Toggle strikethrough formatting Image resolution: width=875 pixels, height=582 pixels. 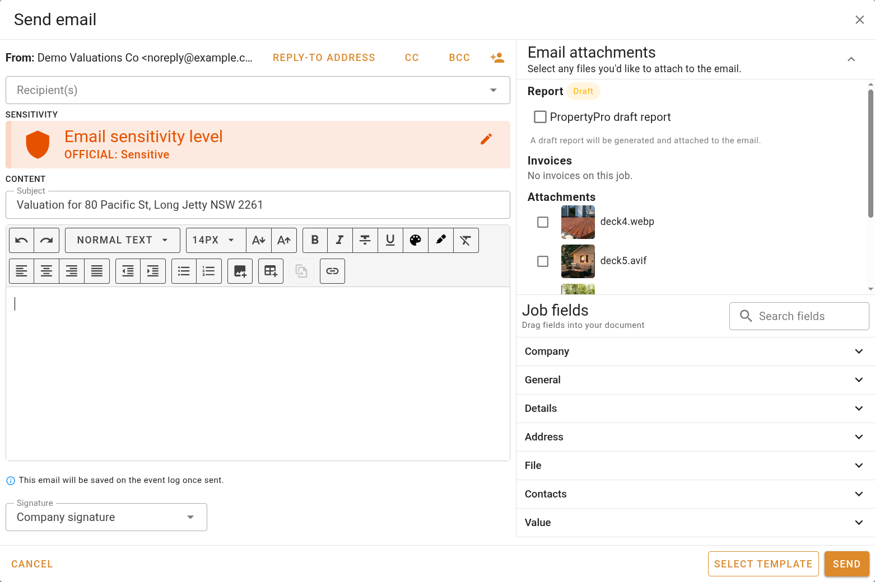(365, 240)
